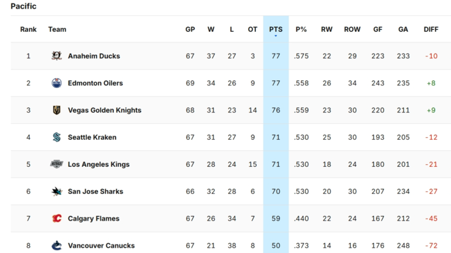Click the San Jose Sharks logo

click(56, 191)
